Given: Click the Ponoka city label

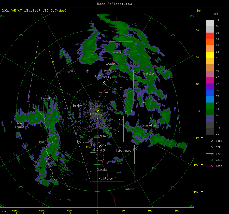Looking at the screenshot, I should click(116, 52).
